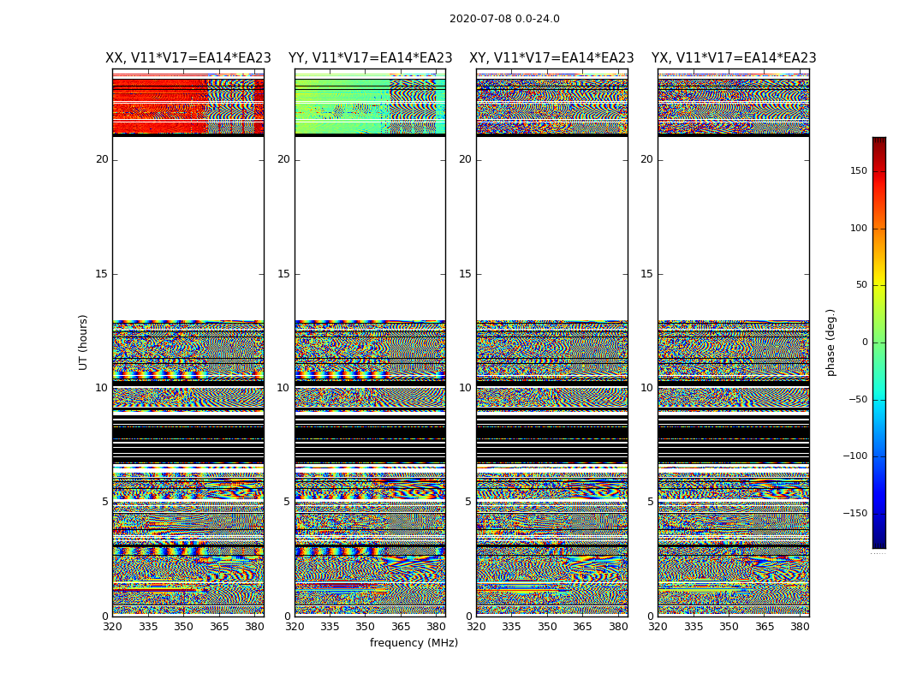Image resolution: width=899 pixels, height=685 pixels.
Task: Click colorbar tick label −150
Action: [x=854, y=513]
